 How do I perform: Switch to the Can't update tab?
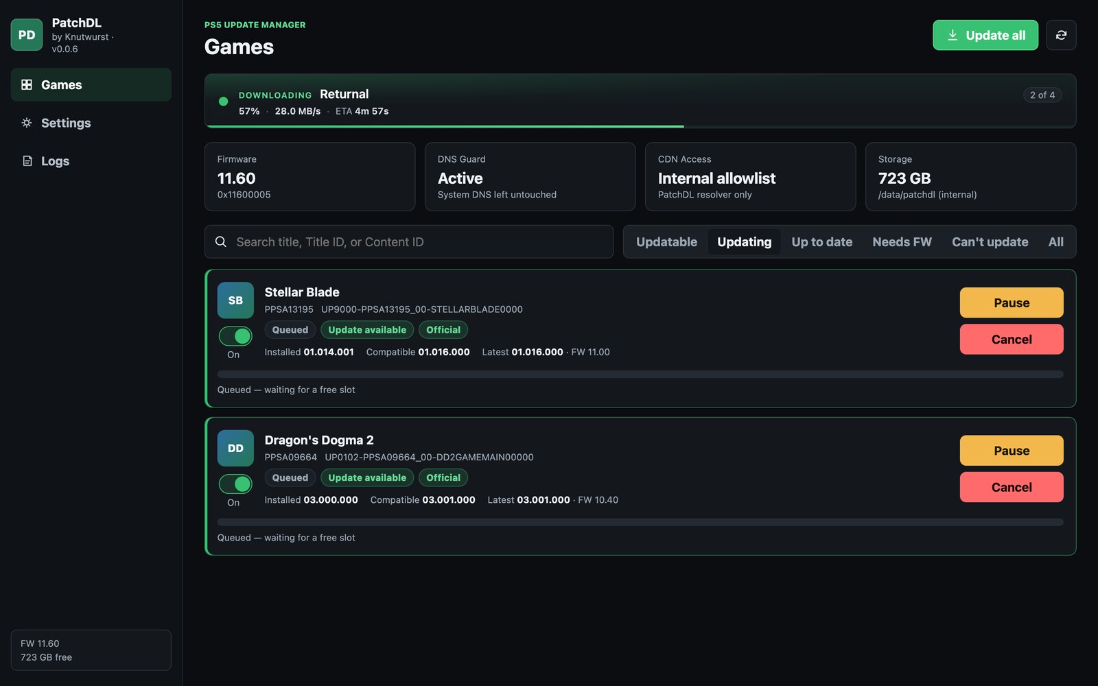(990, 241)
